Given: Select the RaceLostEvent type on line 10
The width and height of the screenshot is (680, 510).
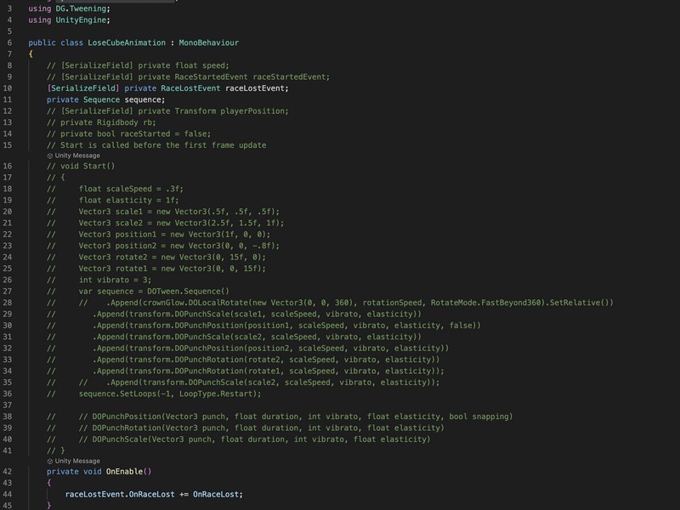Looking at the screenshot, I should click(x=190, y=88).
